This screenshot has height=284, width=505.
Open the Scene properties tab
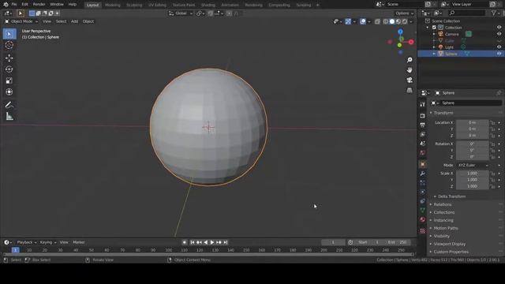coord(423,144)
